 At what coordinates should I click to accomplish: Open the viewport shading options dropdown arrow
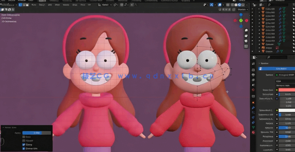(x=247, y=5)
